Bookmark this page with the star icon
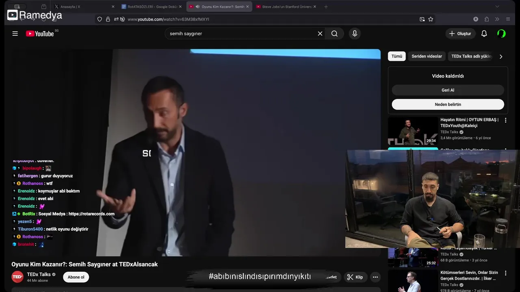Image resolution: width=520 pixels, height=292 pixels. click(x=431, y=19)
